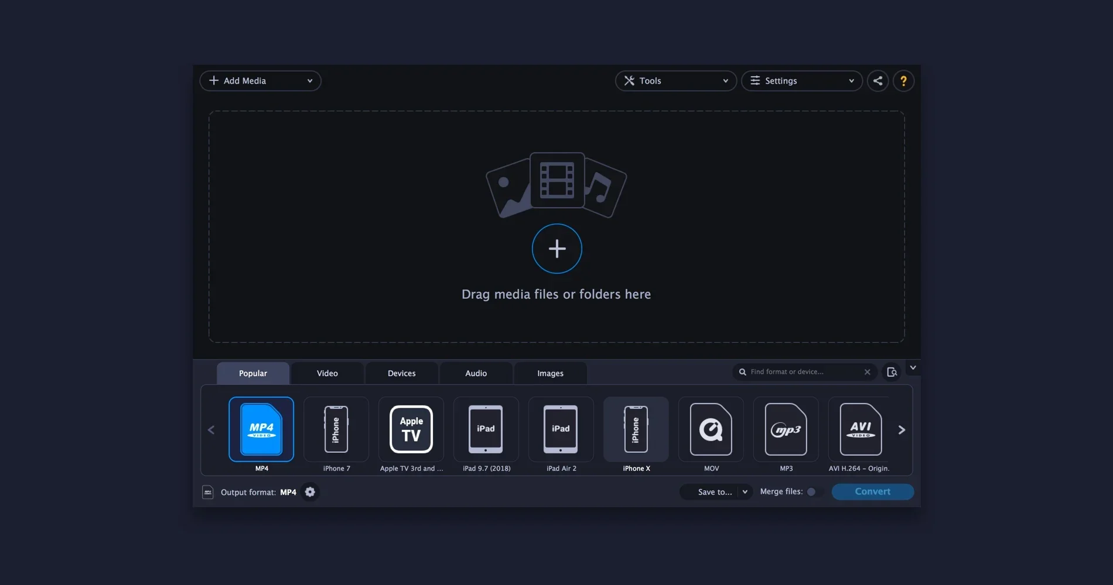Select the iPad Air 2 preset
The width and height of the screenshot is (1113, 585).
561,430
